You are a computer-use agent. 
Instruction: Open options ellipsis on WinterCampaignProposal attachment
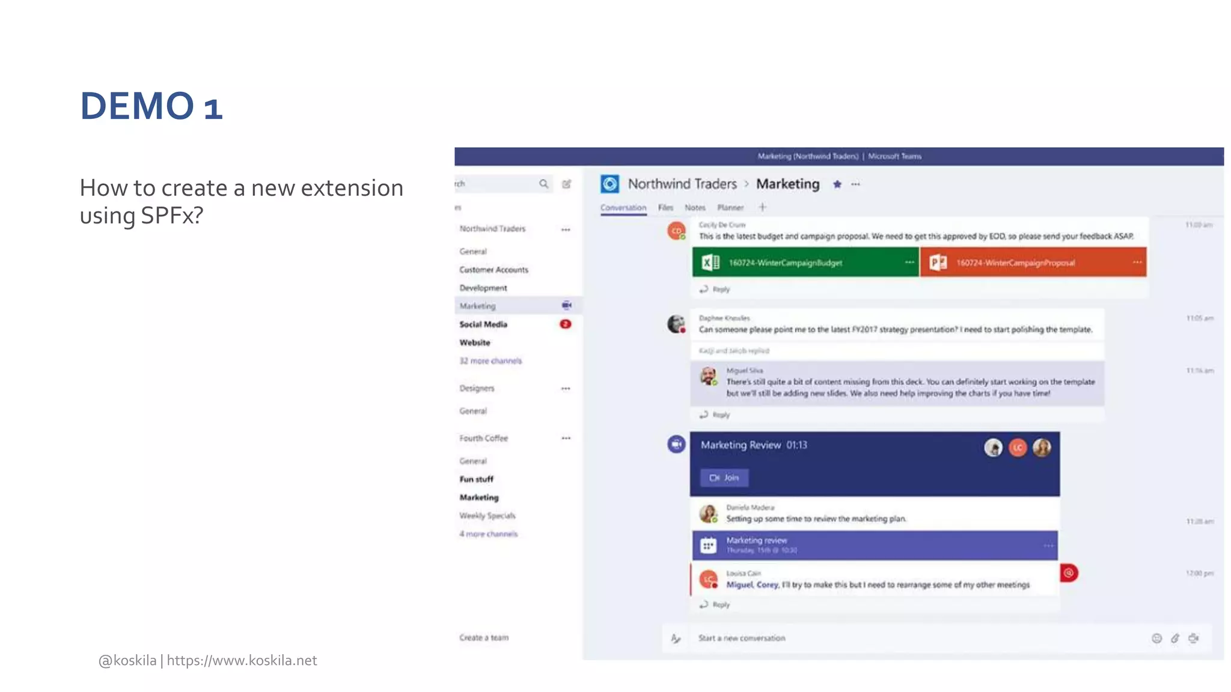click(x=1137, y=263)
